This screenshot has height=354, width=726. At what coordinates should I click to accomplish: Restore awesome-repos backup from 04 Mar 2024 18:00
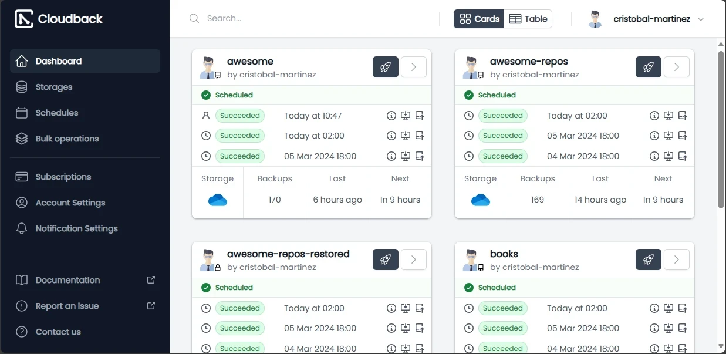[683, 156]
